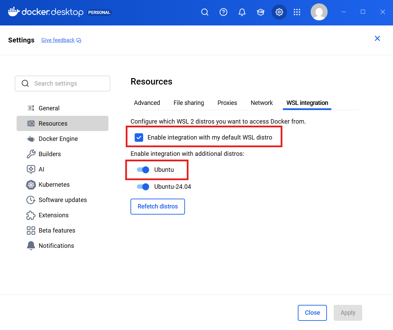Open notifications bell in the header
The image size is (393, 330).
coord(242,12)
